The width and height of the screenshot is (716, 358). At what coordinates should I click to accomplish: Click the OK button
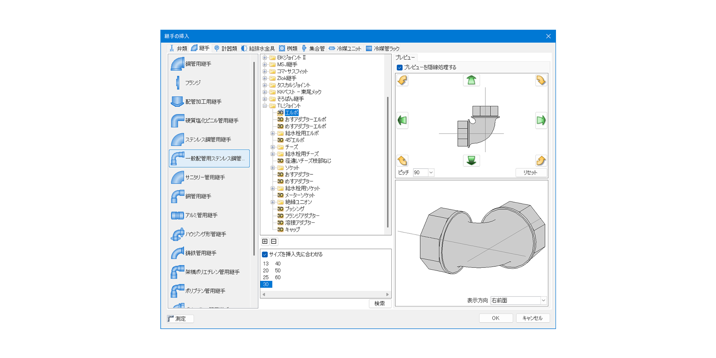(495, 318)
